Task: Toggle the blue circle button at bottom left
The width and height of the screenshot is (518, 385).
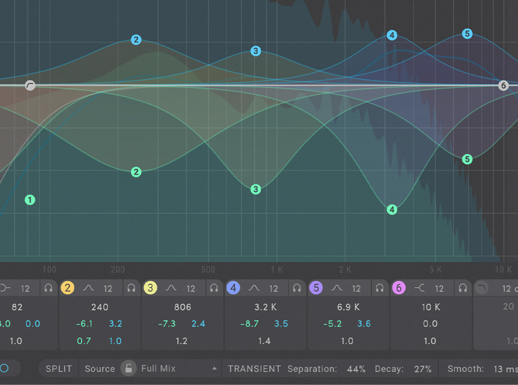Action: [4, 368]
